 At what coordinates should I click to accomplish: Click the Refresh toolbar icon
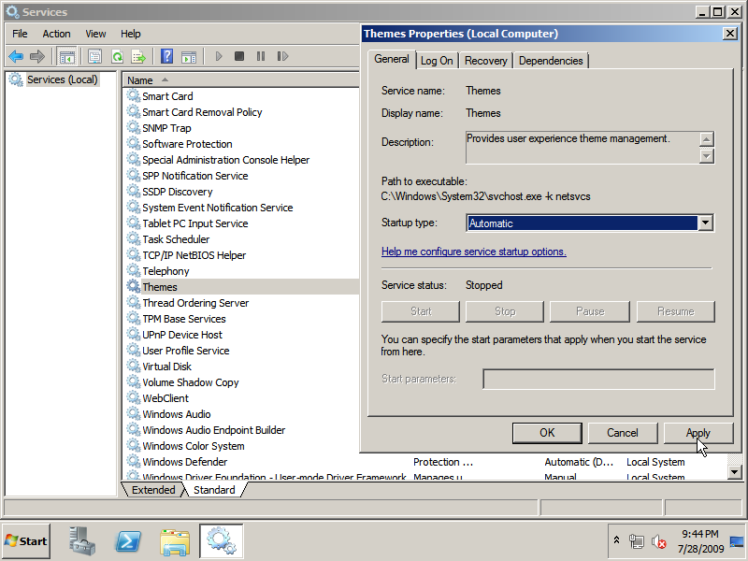(x=117, y=57)
